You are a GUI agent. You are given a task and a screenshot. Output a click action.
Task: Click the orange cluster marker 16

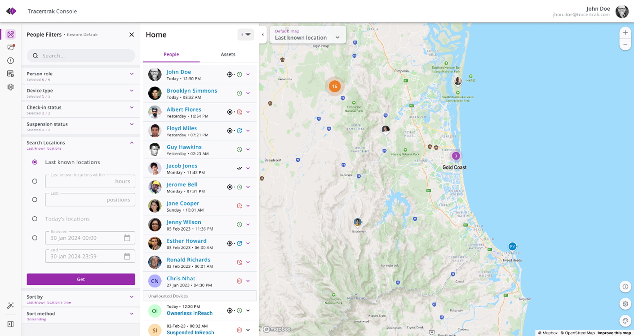(x=334, y=86)
